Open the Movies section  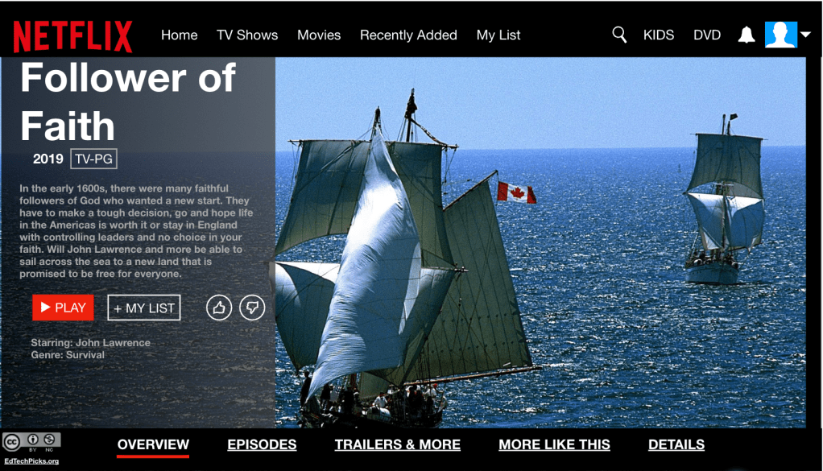click(x=319, y=35)
